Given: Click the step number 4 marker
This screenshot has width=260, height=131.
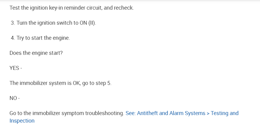Looking at the screenshot, I should click(12, 38).
